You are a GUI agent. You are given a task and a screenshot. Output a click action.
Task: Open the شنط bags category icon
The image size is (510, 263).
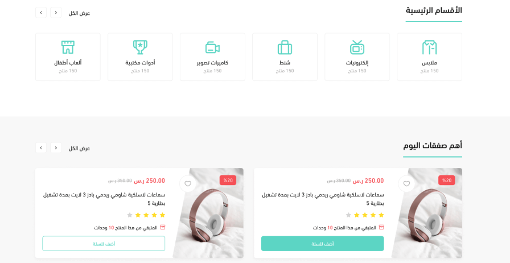[x=285, y=47]
